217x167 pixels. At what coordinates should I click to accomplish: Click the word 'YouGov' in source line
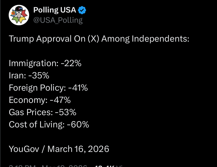pyautogui.click(x=24, y=149)
